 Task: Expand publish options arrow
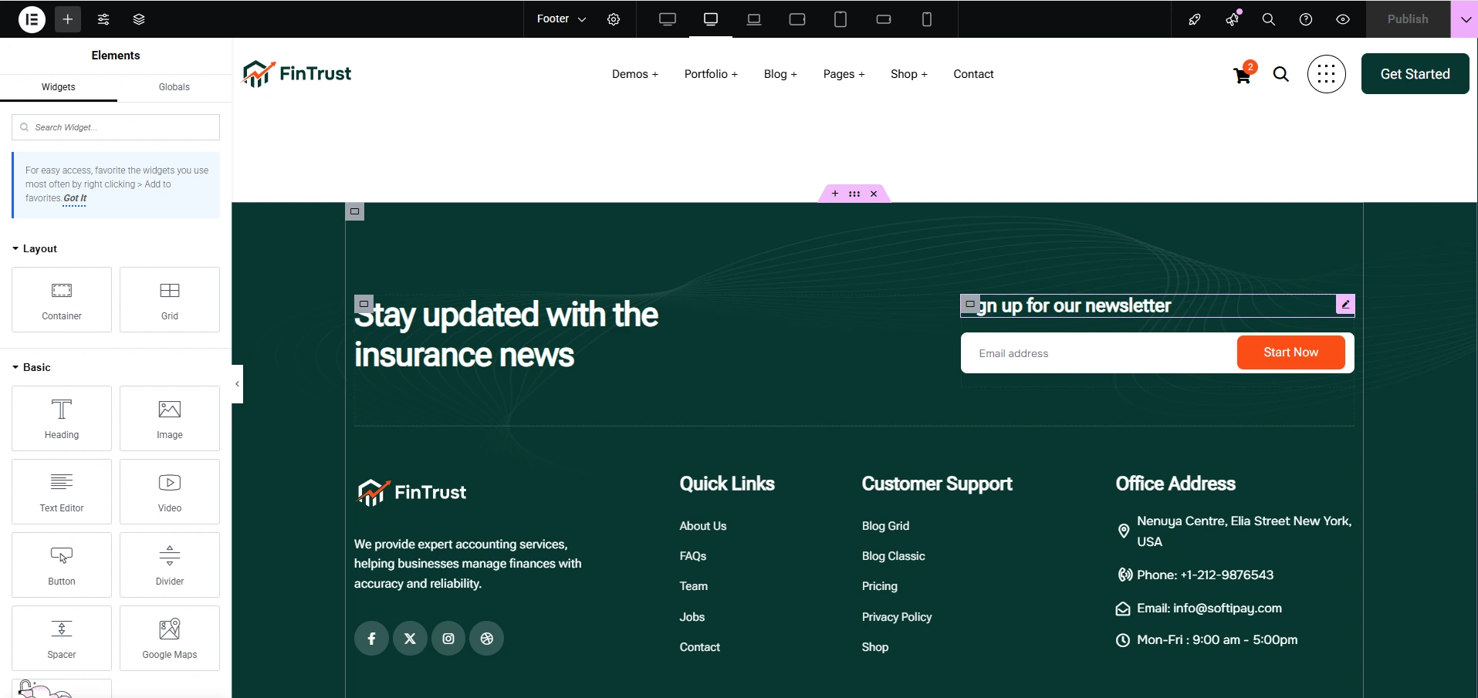tap(1465, 19)
